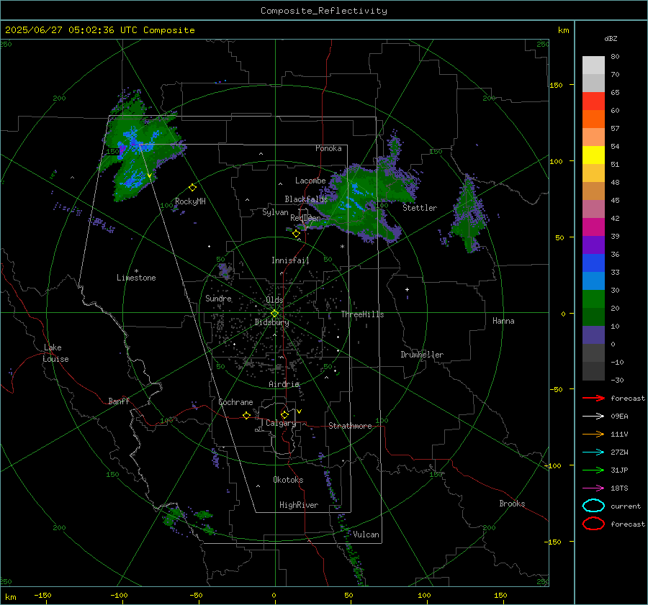Click the red forecast ellipse legend icon
Image resolution: width=648 pixels, height=605 pixels.
[x=593, y=524]
